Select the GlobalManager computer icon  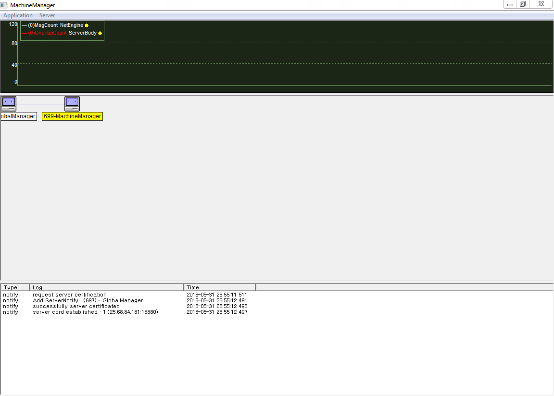pos(8,103)
